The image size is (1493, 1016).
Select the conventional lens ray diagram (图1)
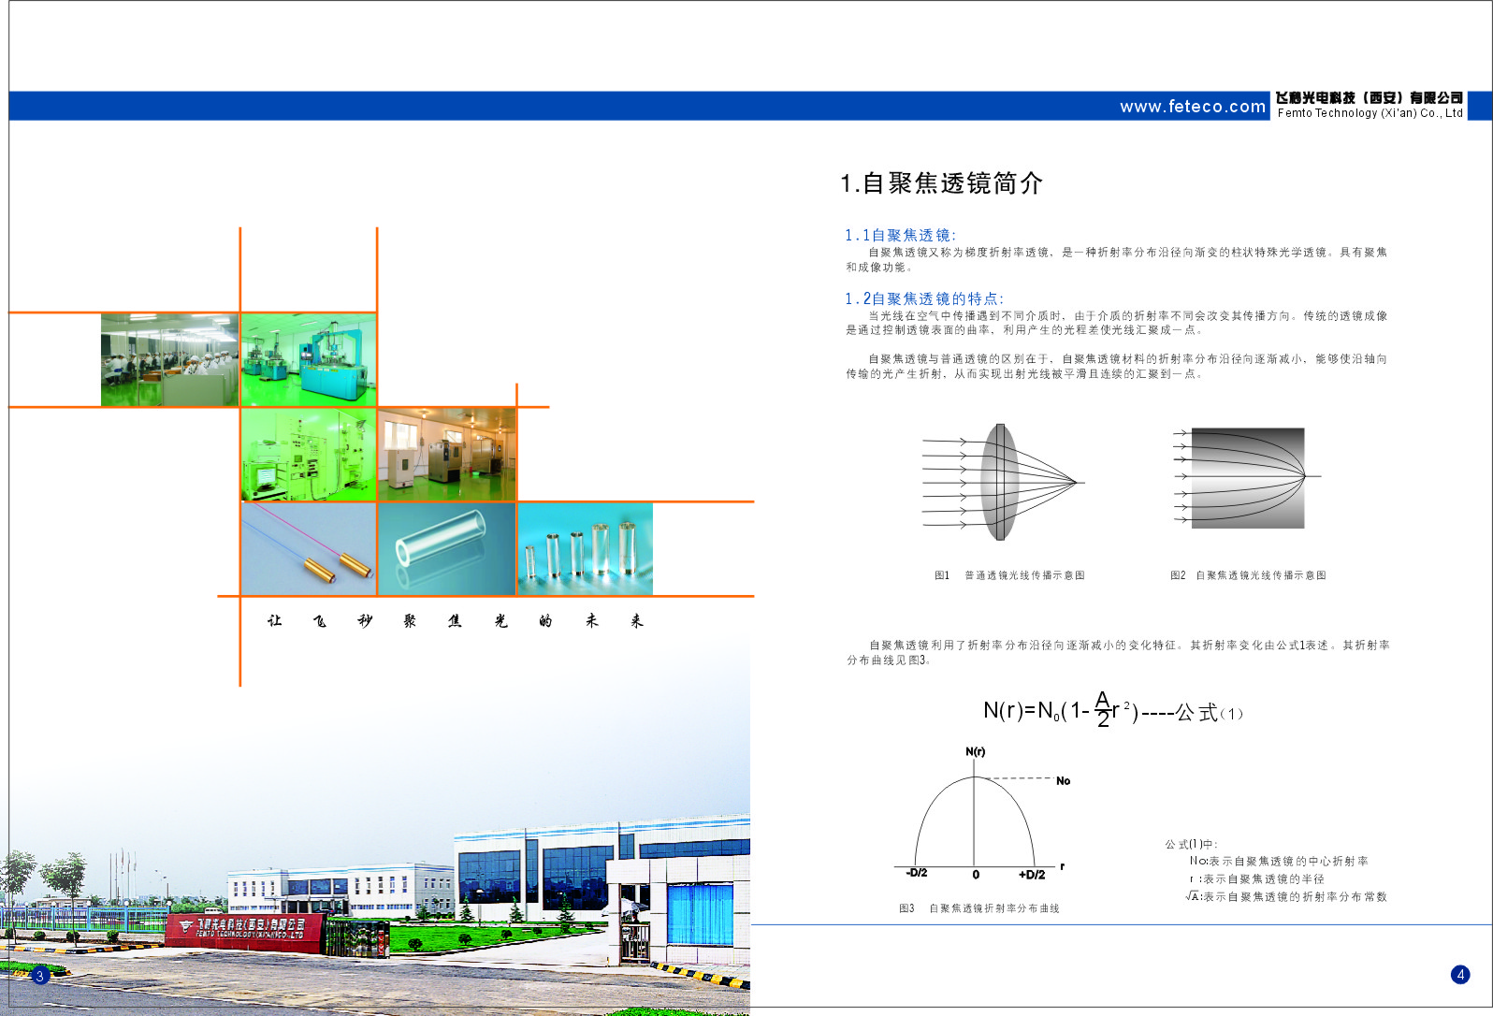pos(1002,483)
